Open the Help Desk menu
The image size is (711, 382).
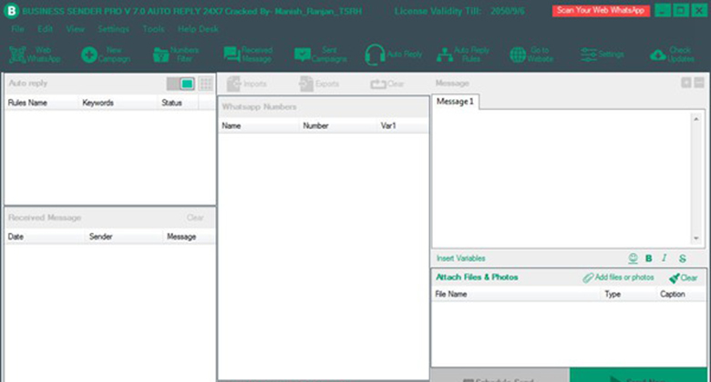[x=198, y=29]
